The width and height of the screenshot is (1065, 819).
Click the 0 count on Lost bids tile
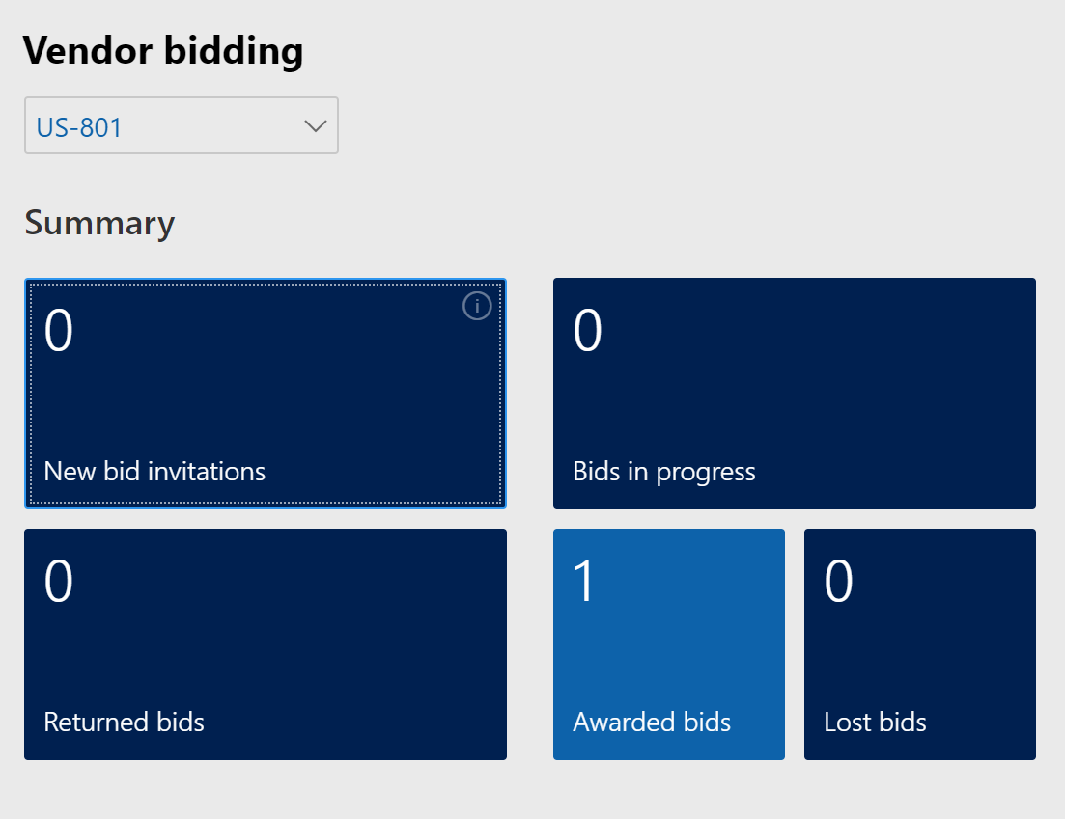[838, 582]
